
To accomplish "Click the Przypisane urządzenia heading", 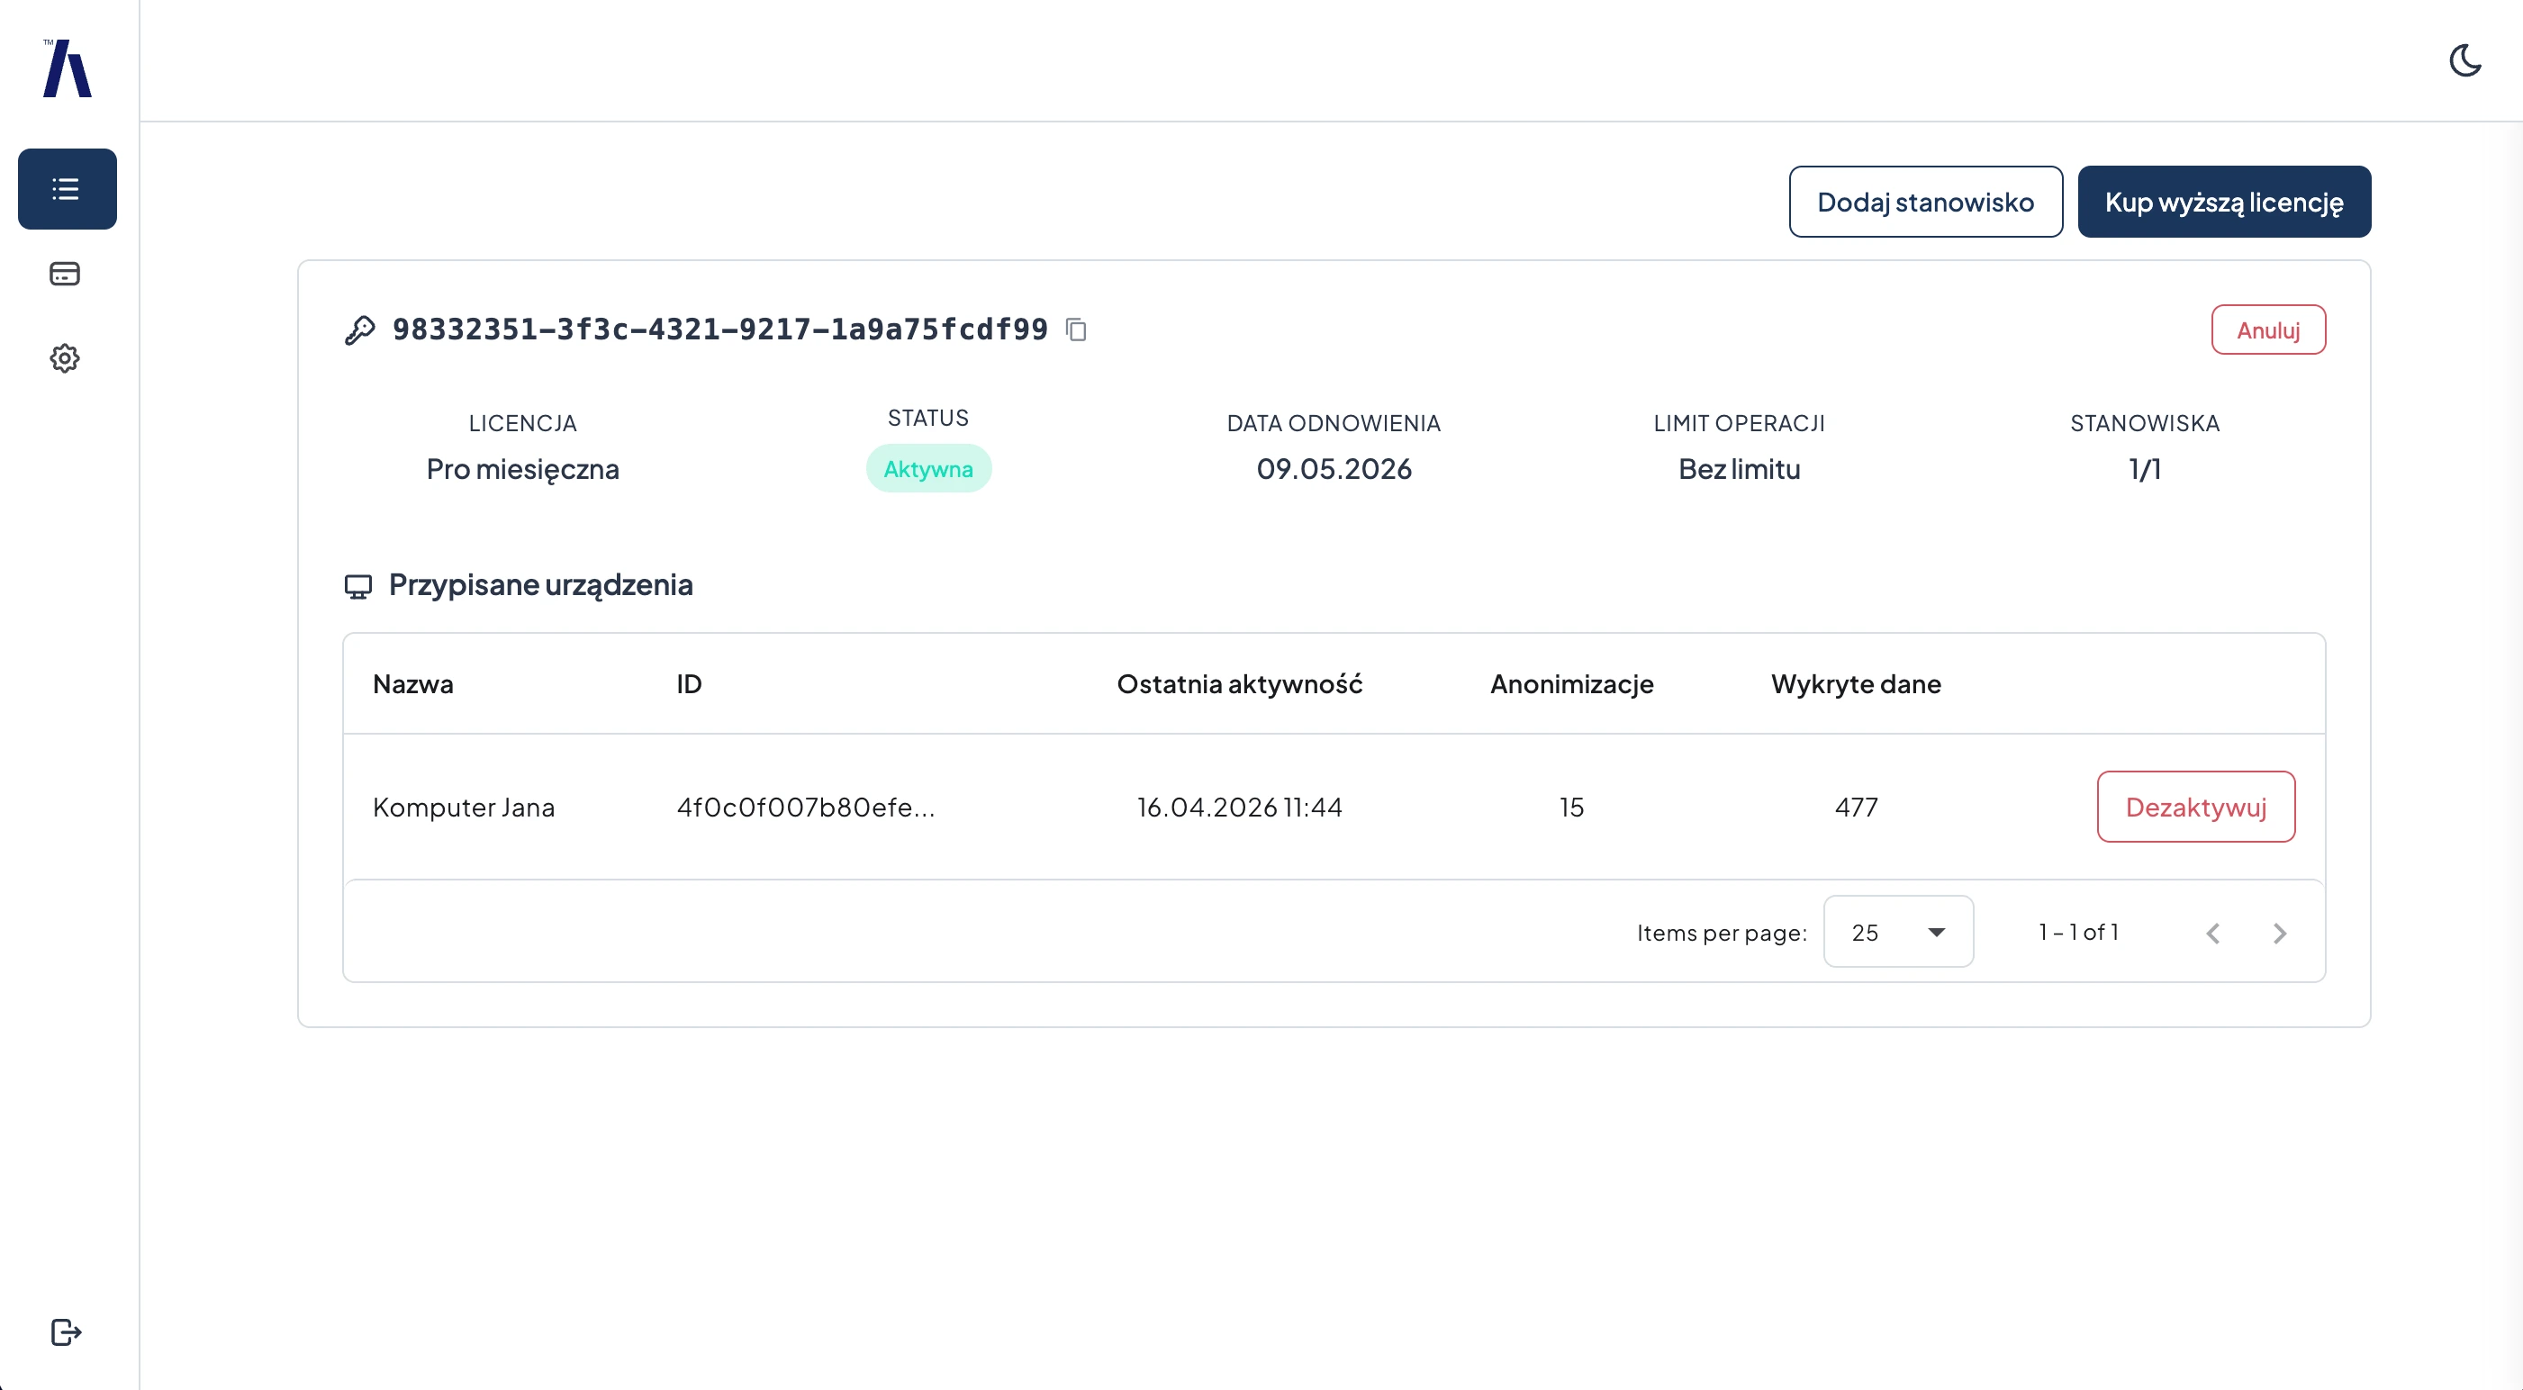I will pyautogui.click(x=540, y=585).
